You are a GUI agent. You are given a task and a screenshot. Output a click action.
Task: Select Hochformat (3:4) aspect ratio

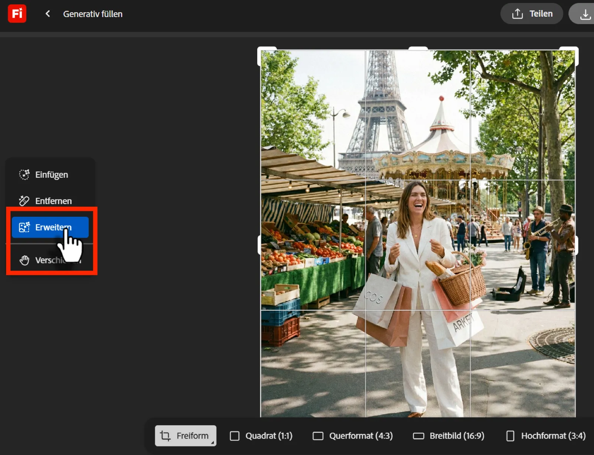546,436
